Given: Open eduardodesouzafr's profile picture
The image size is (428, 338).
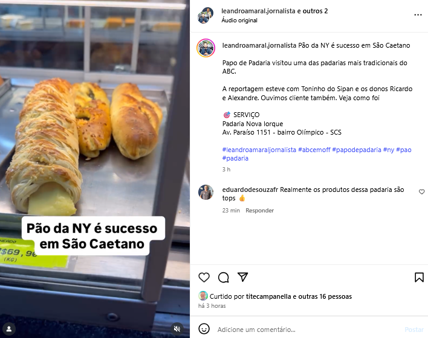Looking at the screenshot, I should 206,192.
